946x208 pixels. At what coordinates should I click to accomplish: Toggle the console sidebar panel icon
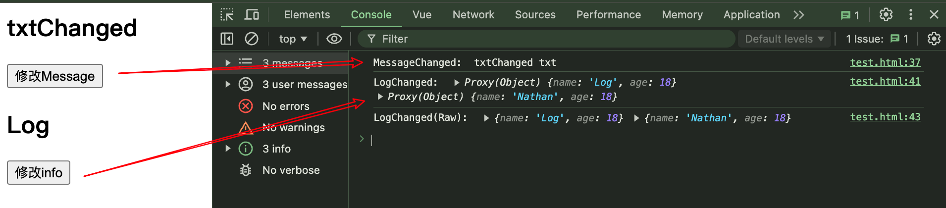227,39
